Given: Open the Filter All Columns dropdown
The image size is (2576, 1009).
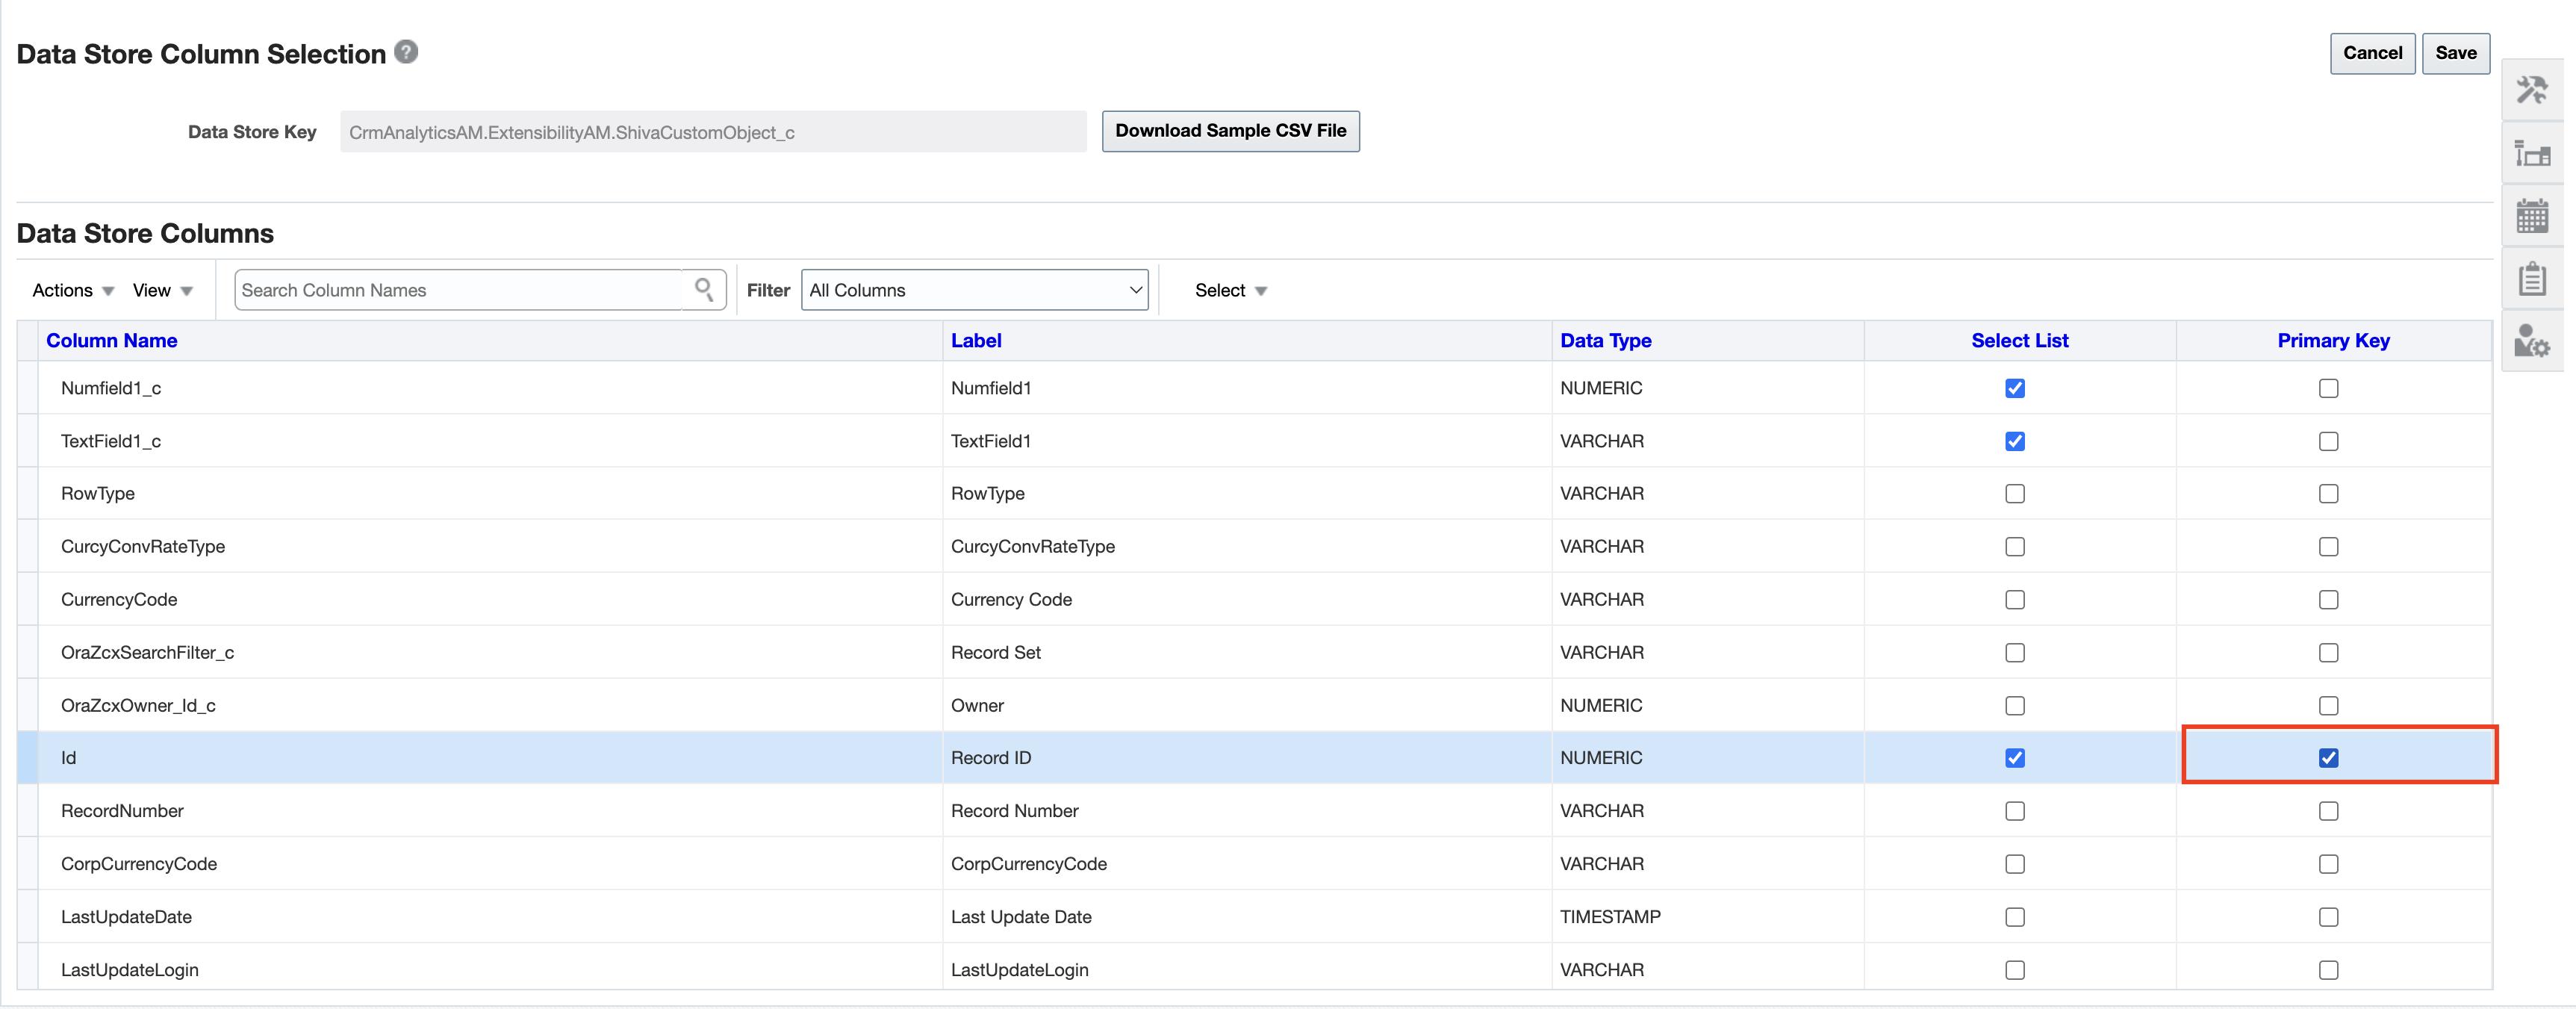Looking at the screenshot, I should [x=973, y=289].
